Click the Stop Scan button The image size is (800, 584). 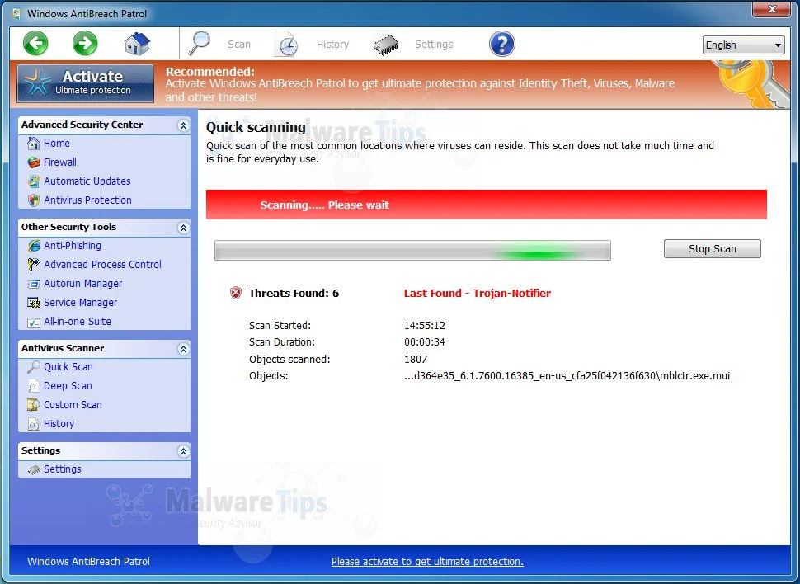click(x=713, y=248)
